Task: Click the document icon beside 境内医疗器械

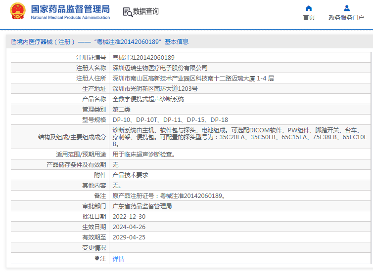Action: [14, 42]
